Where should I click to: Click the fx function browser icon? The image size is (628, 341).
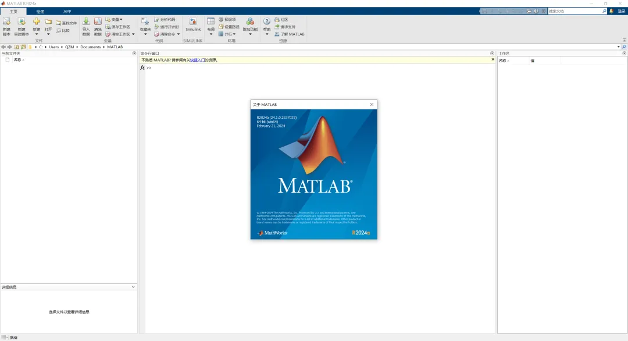point(142,68)
